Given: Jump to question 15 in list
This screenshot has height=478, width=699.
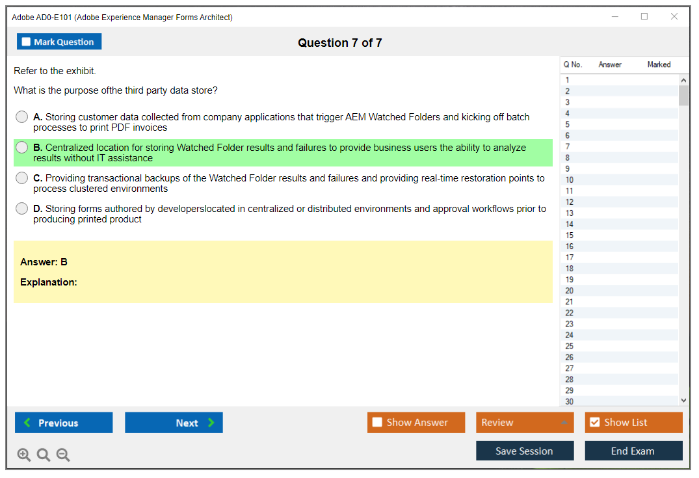Looking at the screenshot, I should click(x=570, y=235).
